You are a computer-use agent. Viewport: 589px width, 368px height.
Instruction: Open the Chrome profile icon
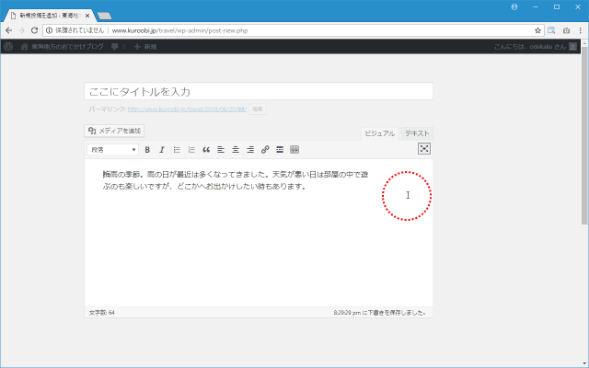pyautogui.click(x=514, y=6)
